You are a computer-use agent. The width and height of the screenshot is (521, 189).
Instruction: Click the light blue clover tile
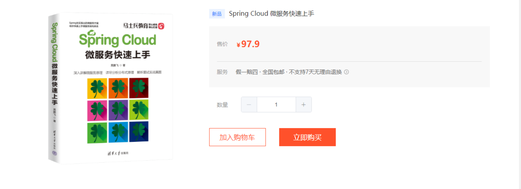click(x=118, y=132)
